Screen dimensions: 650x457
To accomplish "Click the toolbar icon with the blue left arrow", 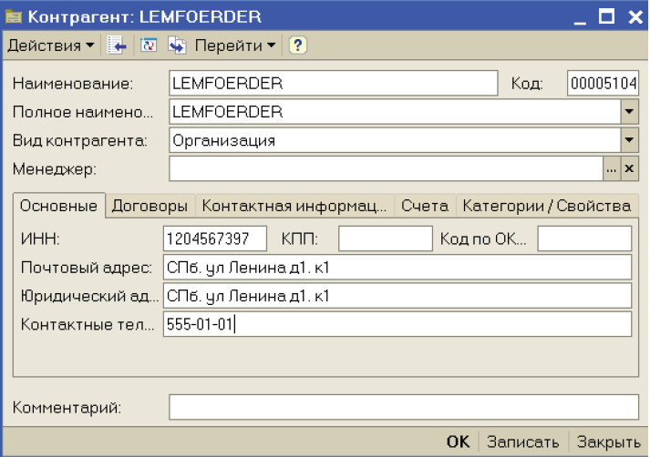I will click(116, 45).
